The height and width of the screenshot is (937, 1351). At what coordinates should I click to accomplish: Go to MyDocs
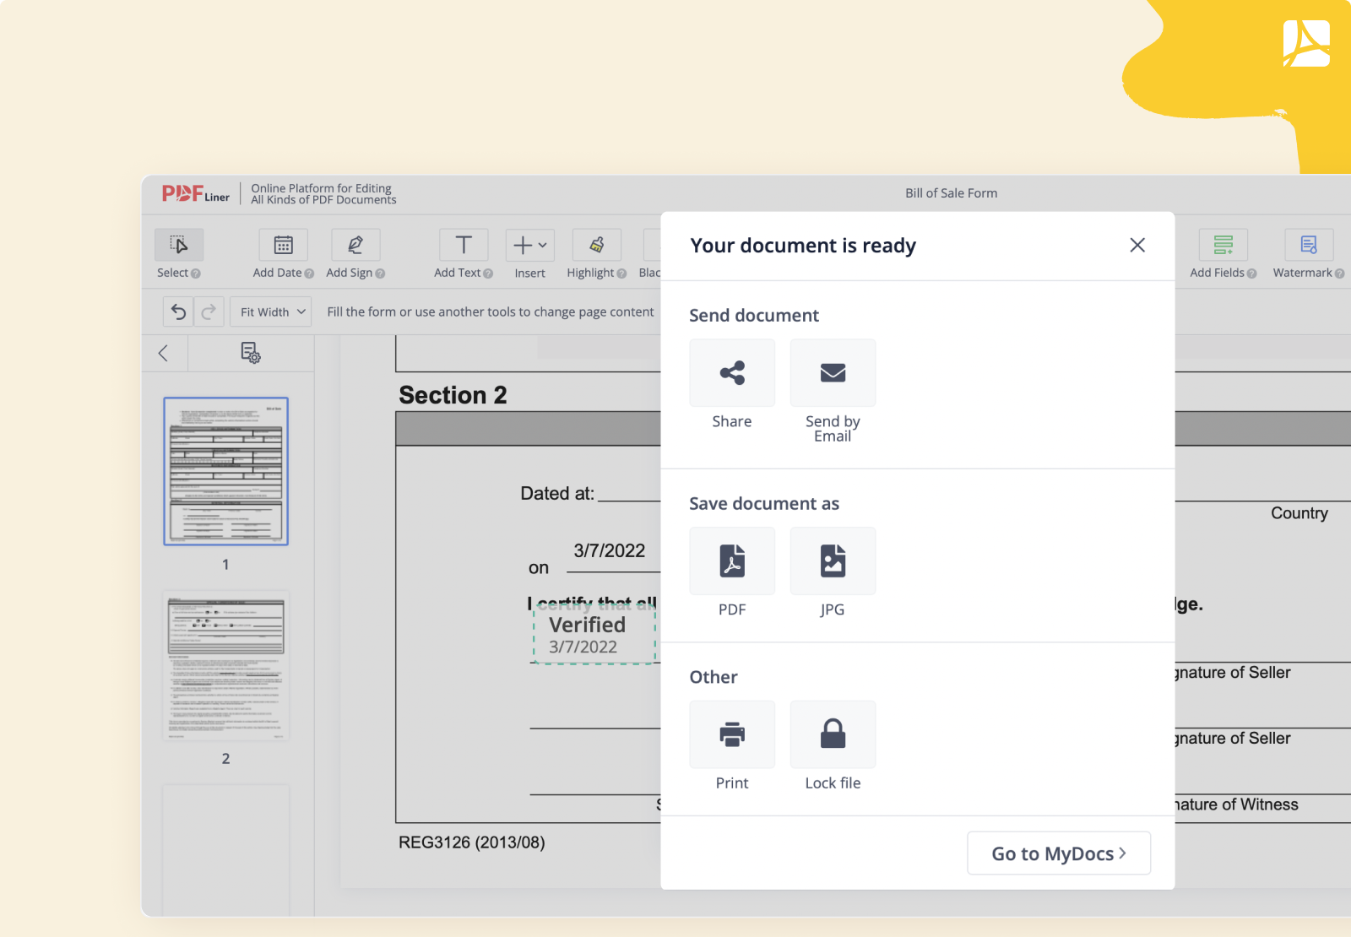[1058, 853]
